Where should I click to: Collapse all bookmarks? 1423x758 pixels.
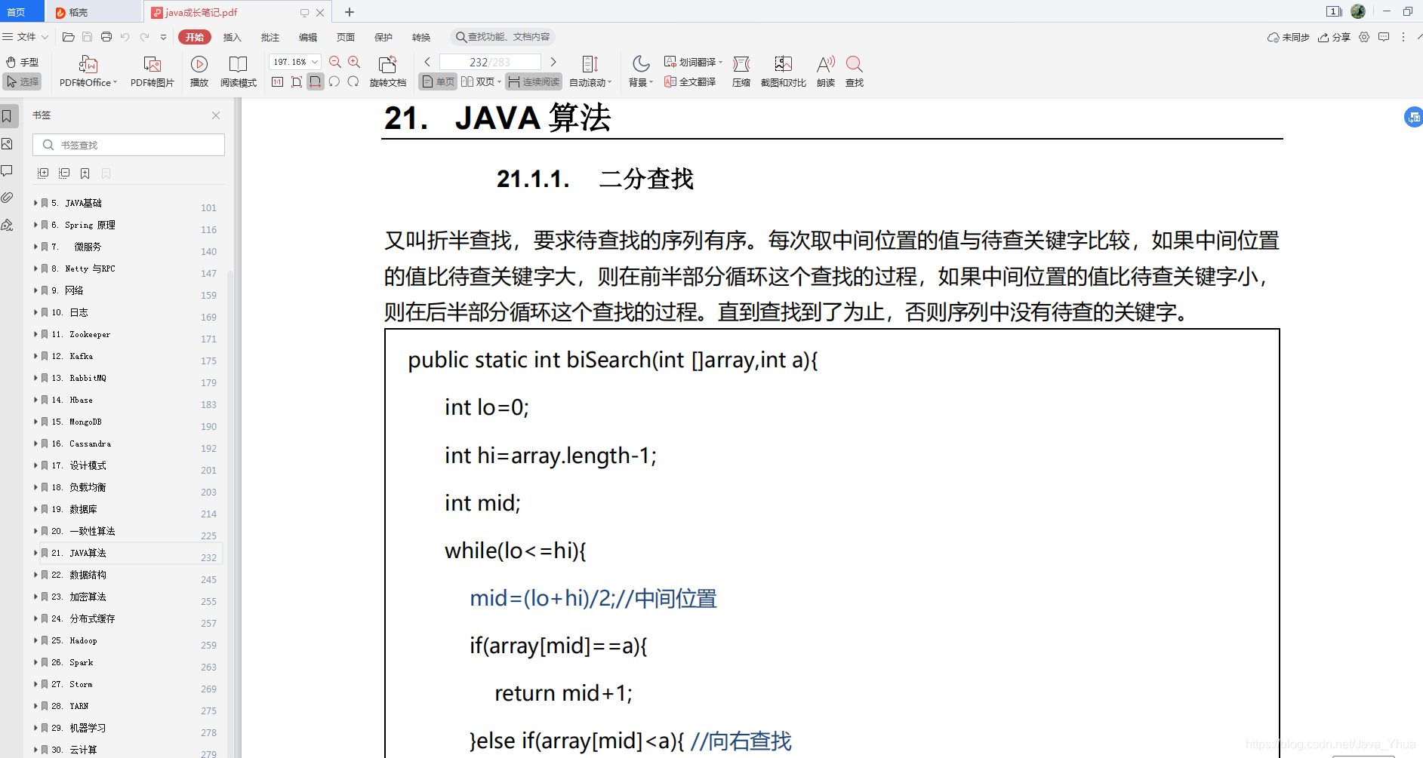[x=64, y=173]
